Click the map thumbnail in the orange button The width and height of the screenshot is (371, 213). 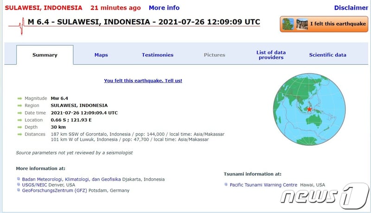(x=288, y=24)
